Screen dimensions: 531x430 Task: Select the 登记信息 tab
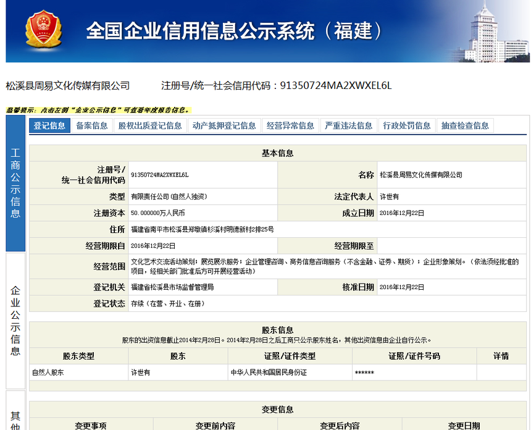click(49, 125)
